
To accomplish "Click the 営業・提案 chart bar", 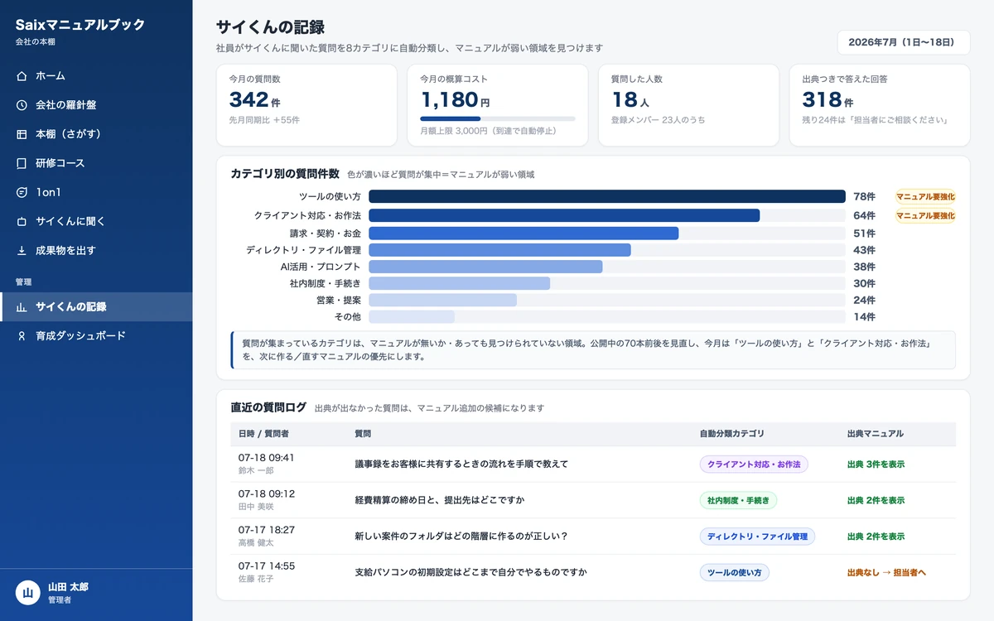I will (x=442, y=300).
